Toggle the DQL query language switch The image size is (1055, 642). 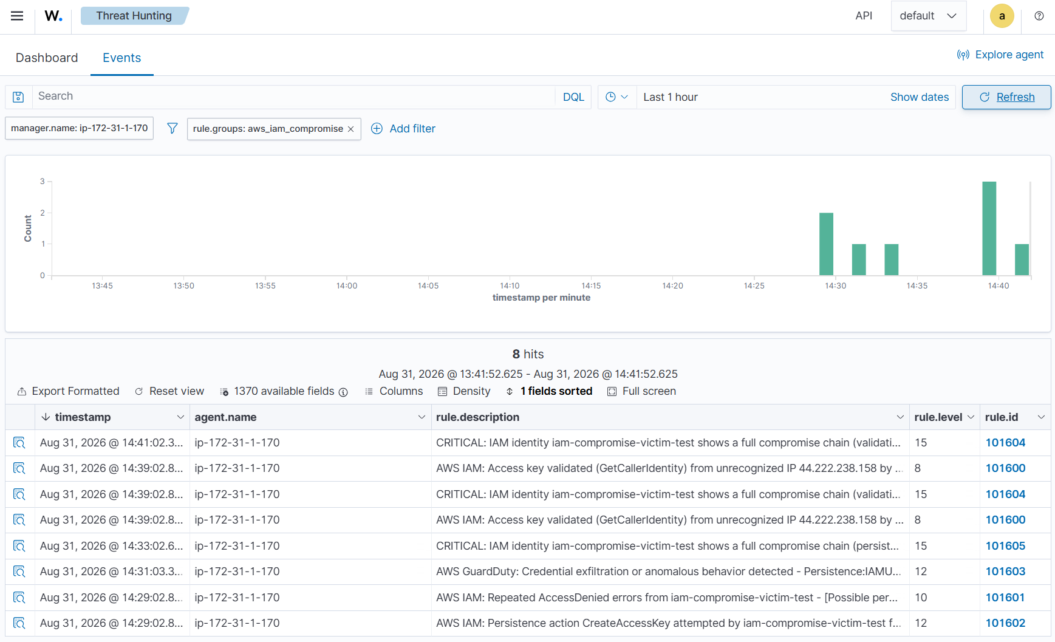tap(573, 97)
